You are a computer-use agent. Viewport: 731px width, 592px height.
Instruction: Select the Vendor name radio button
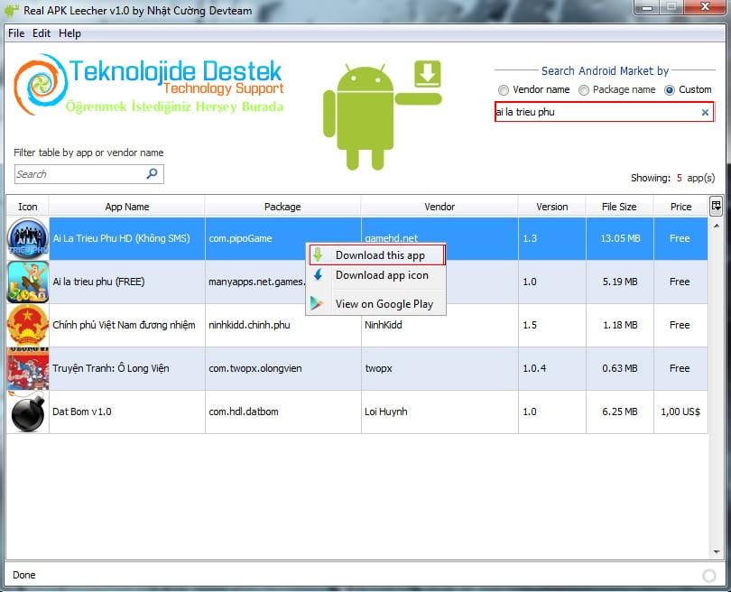(x=504, y=90)
